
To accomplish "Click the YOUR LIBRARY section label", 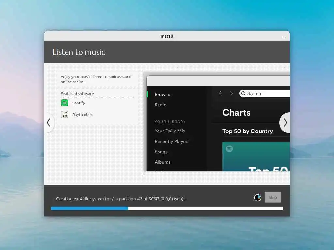I will point(170,122).
